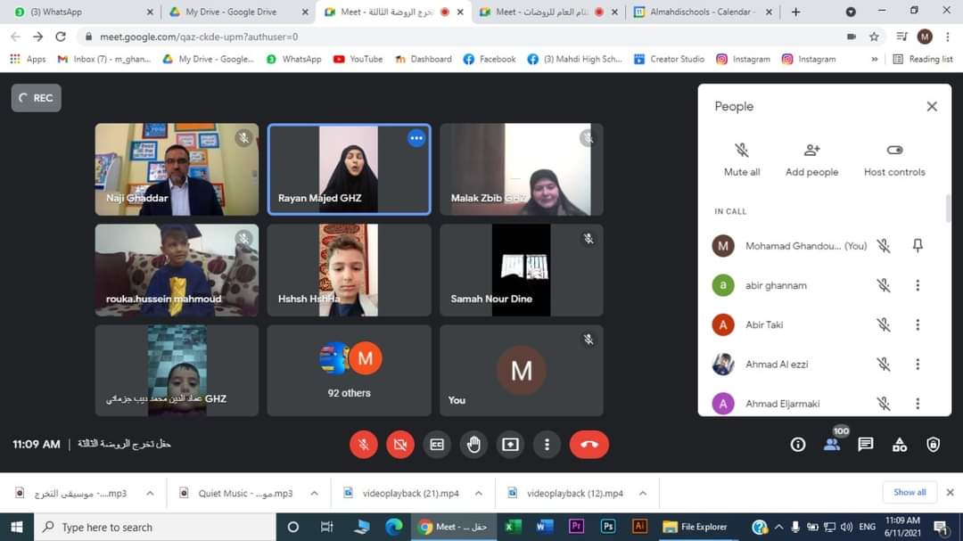Toggle camera on or off
963x541 pixels.
coord(400,444)
